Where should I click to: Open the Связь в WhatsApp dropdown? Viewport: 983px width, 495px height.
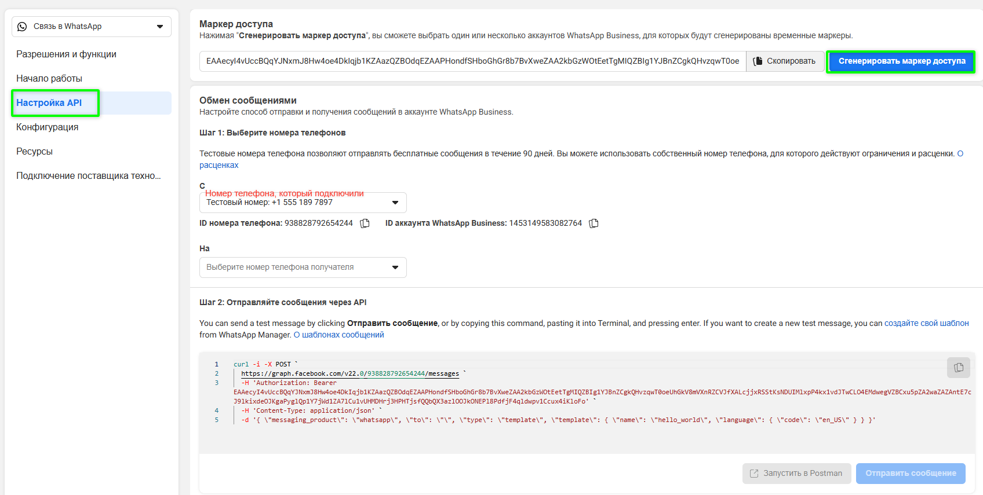point(91,27)
